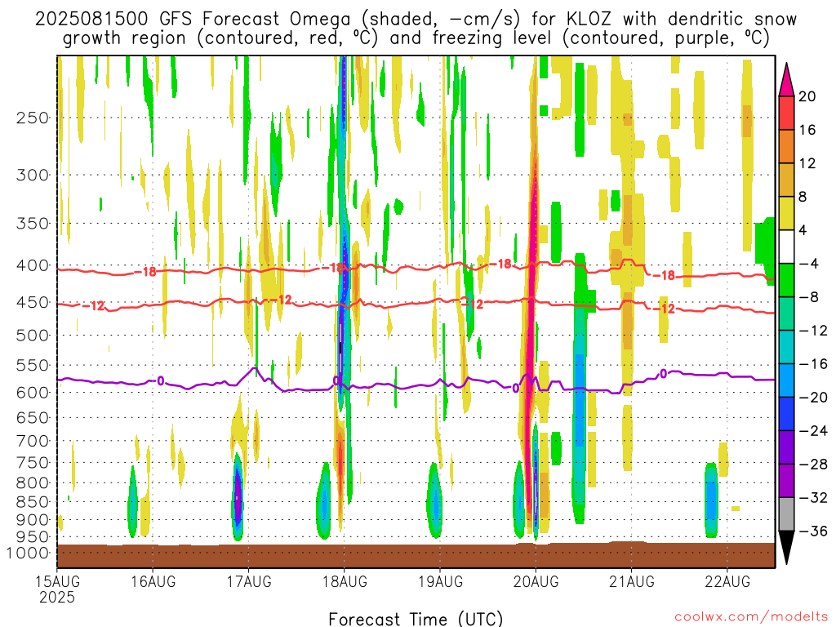The image size is (836, 627).
Task: Pick the dark blue swatch between -24 and -20
Action: click(786, 414)
